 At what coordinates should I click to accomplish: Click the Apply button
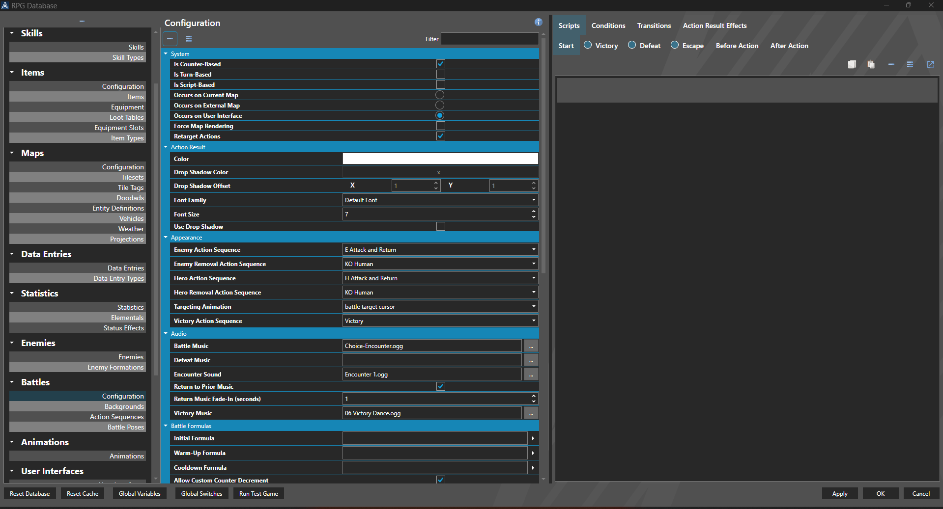839,493
